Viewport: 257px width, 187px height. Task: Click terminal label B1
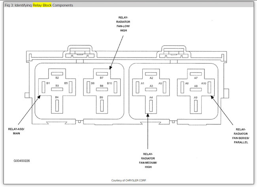[x=48, y=83]
